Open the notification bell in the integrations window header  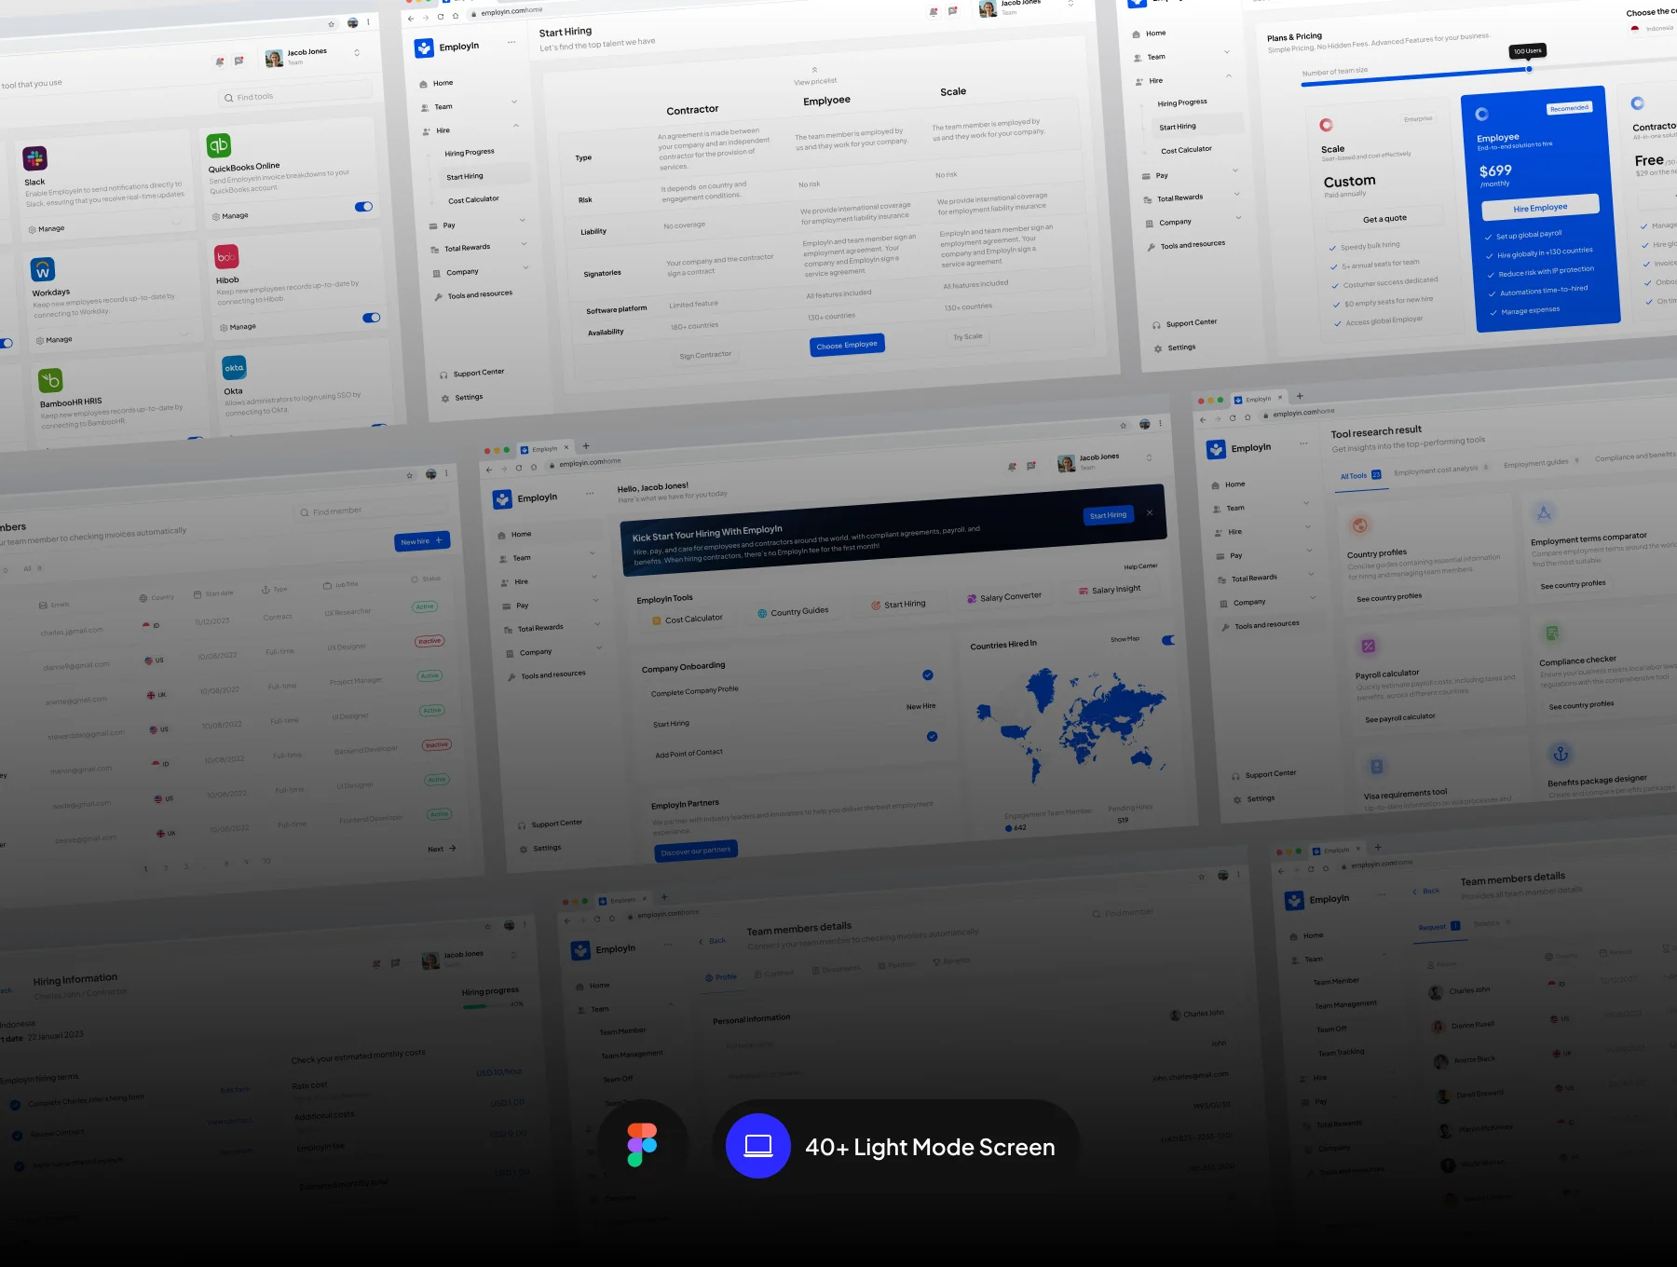click(220, 61)
